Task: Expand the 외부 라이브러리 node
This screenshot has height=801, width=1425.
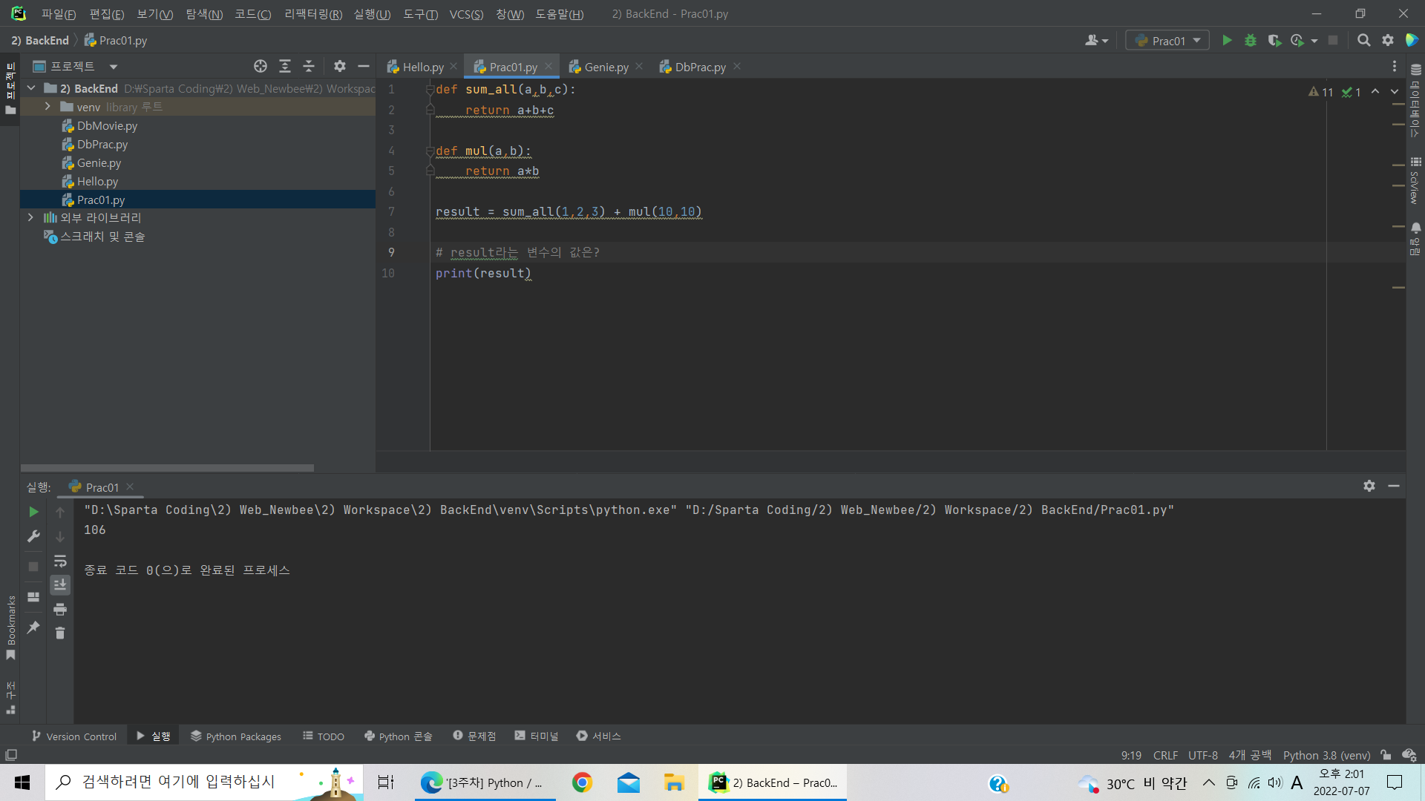Action: [30, 217]
